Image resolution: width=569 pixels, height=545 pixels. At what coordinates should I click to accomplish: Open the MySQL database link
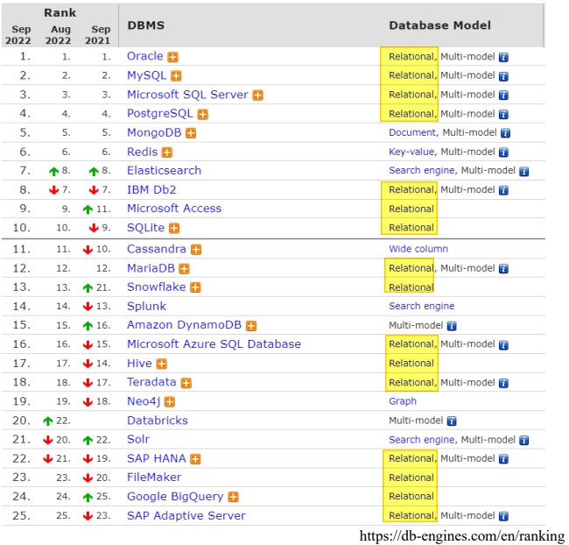coord(146,75)
